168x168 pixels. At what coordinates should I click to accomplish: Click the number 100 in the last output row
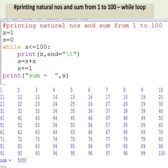tap(162, 153)
